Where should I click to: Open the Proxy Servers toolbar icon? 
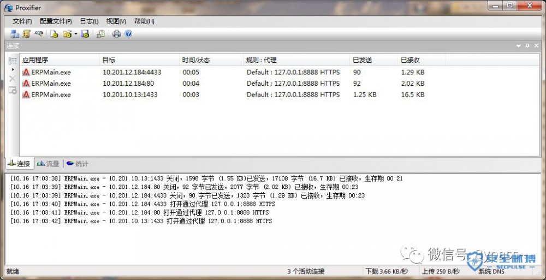pyautogui.click(x=15, y=34)
